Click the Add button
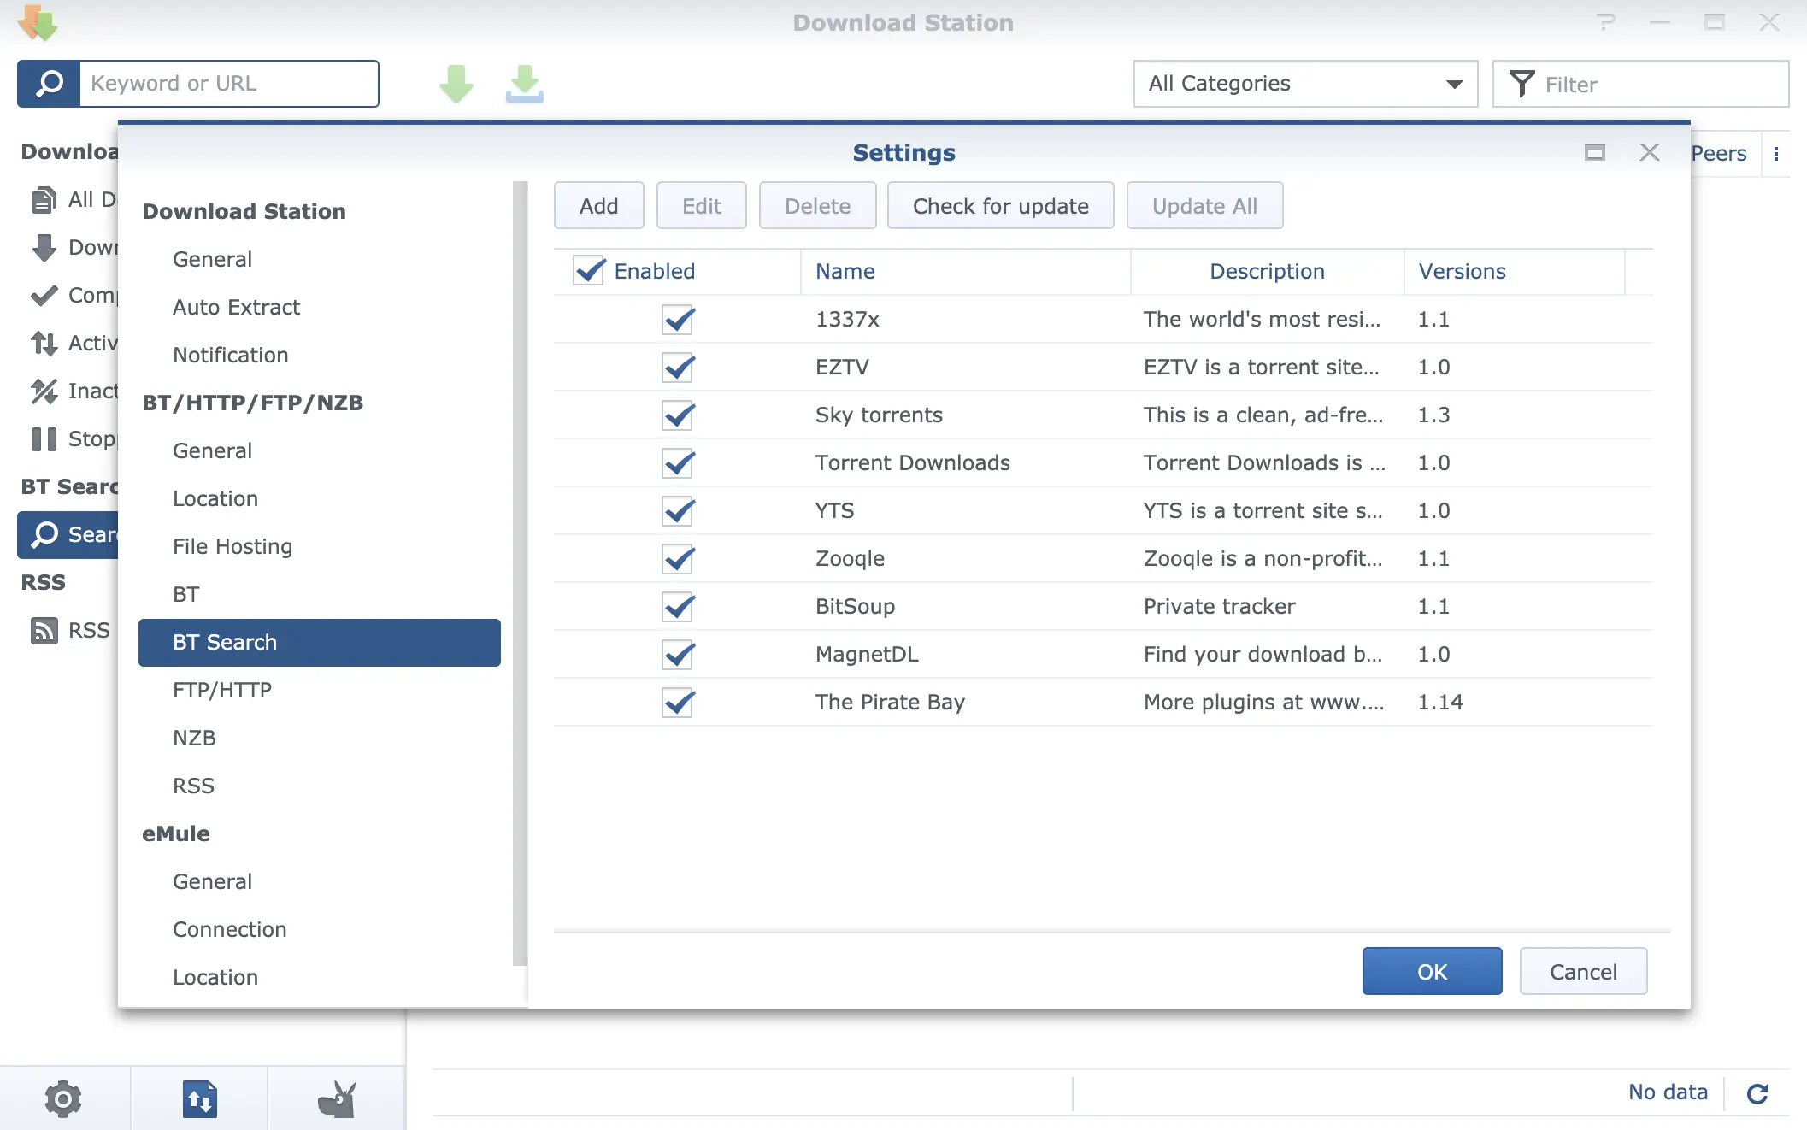Screen dimensions: 1807x1130 (598, 206)
